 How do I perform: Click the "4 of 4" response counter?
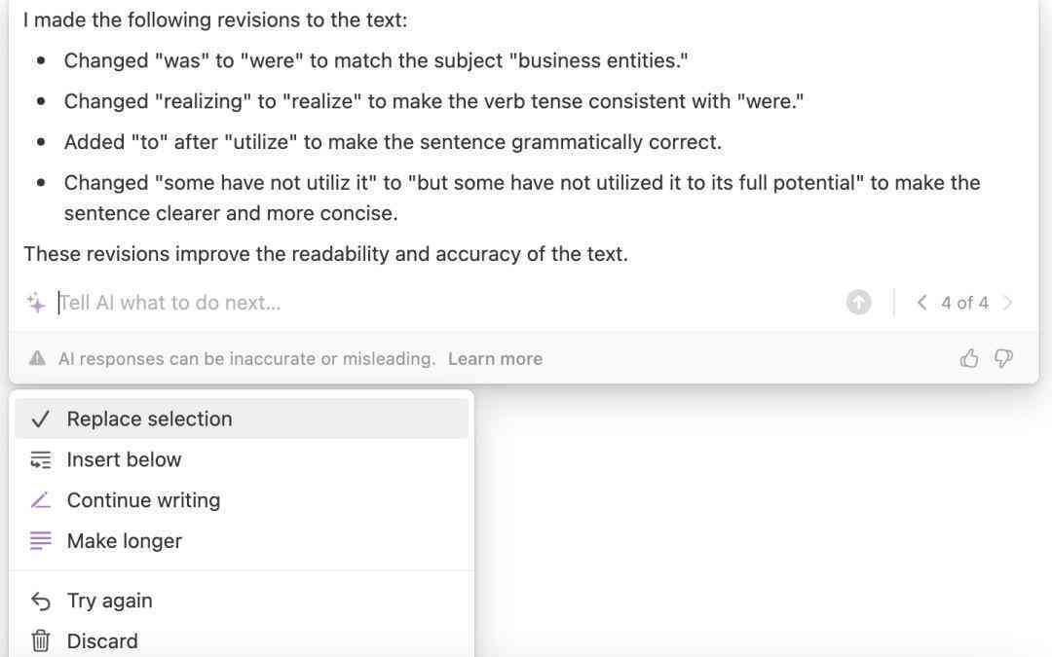pyautogui.click(x=964, y=303)
